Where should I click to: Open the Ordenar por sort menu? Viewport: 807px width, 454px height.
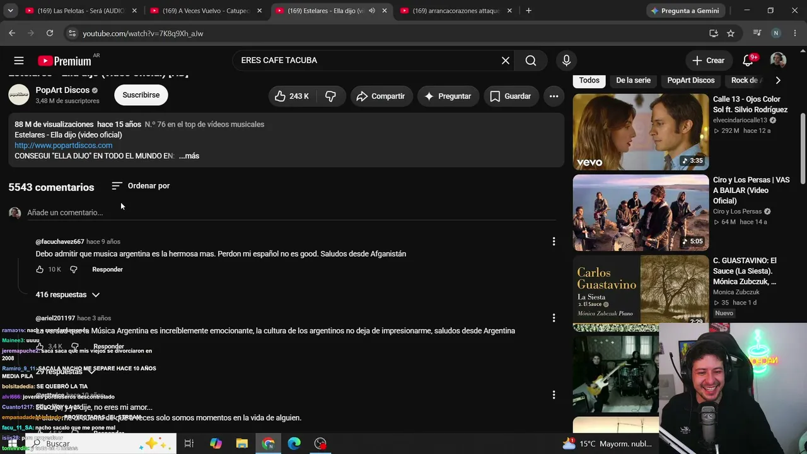point(141,186)
